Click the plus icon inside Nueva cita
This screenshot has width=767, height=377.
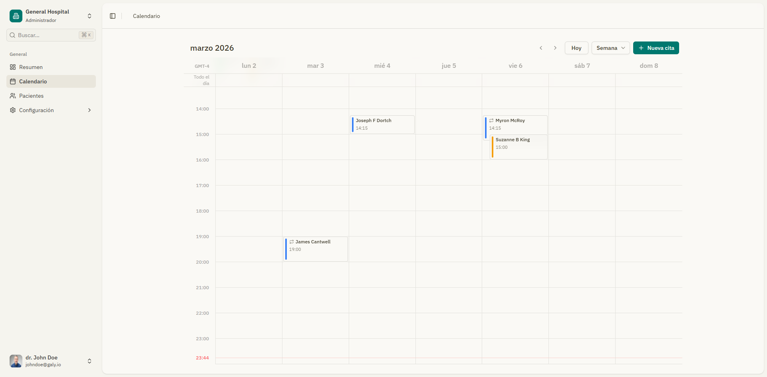tap(641, 48)
